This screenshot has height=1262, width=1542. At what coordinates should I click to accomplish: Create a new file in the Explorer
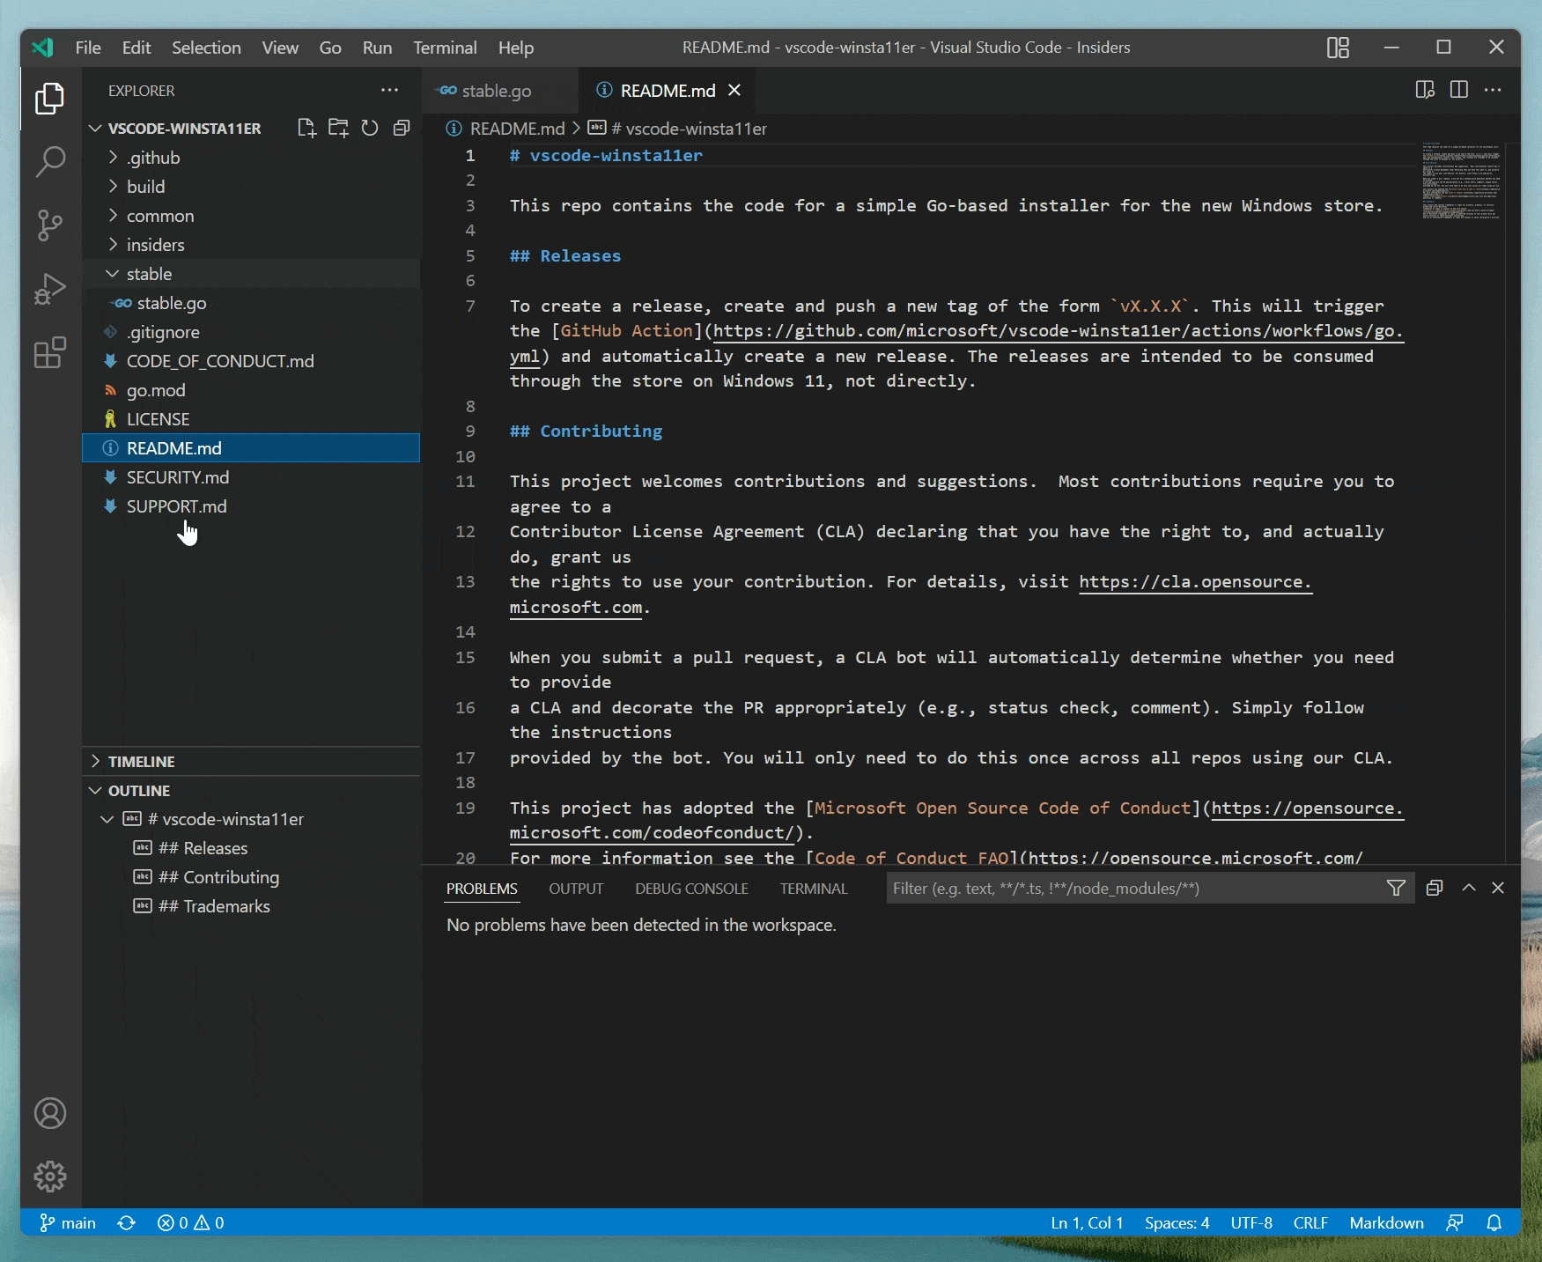(307, 127)
